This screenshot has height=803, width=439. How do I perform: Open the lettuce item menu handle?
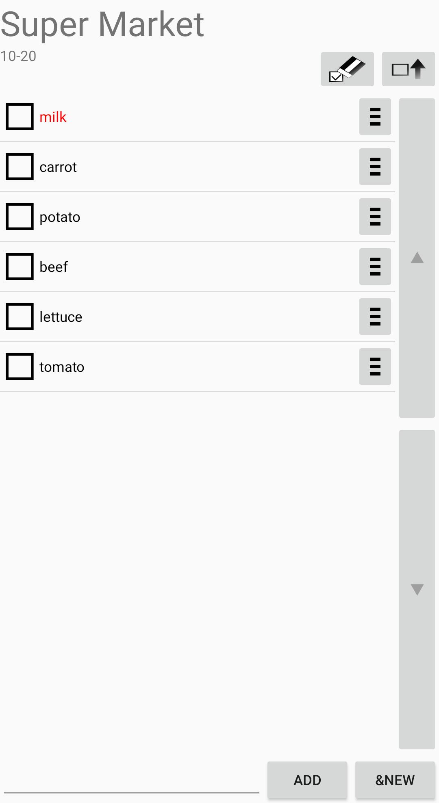tap(375, 317)
